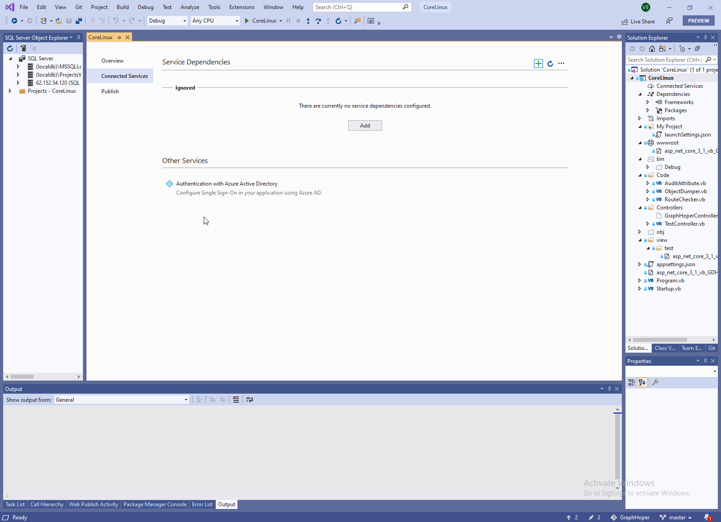Open Authentication with Azure Active Directory
The image size is (721, 522).
227,184
